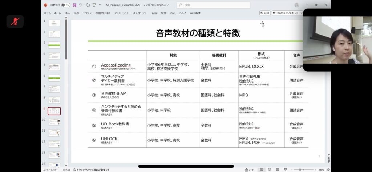Click the slide panel vertical scrollbar

tap(66, 39)
